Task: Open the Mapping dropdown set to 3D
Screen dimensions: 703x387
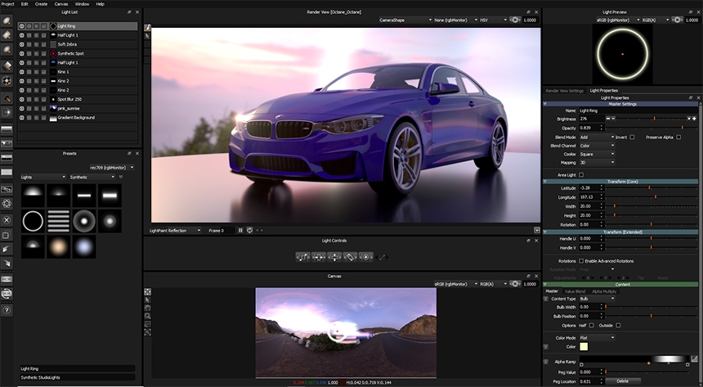Action: (x=597, y=163)
